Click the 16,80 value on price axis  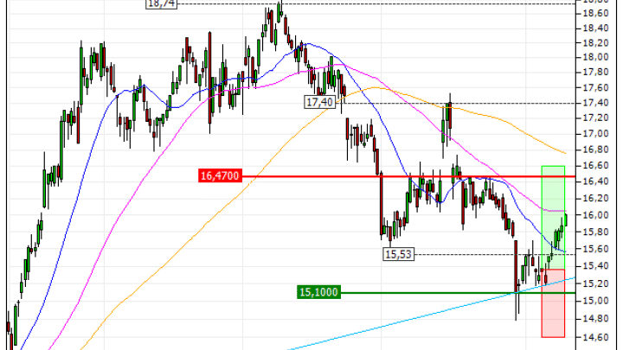pos(595,150)
